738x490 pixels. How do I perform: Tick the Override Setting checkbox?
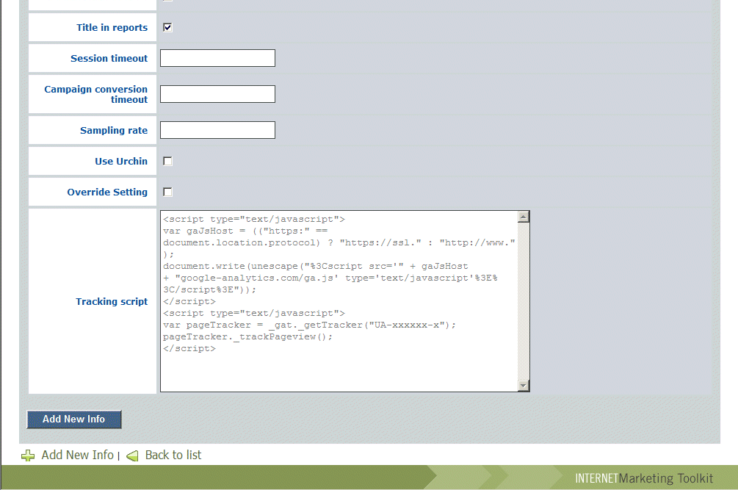pyautogui.click(x=167, y=192)
